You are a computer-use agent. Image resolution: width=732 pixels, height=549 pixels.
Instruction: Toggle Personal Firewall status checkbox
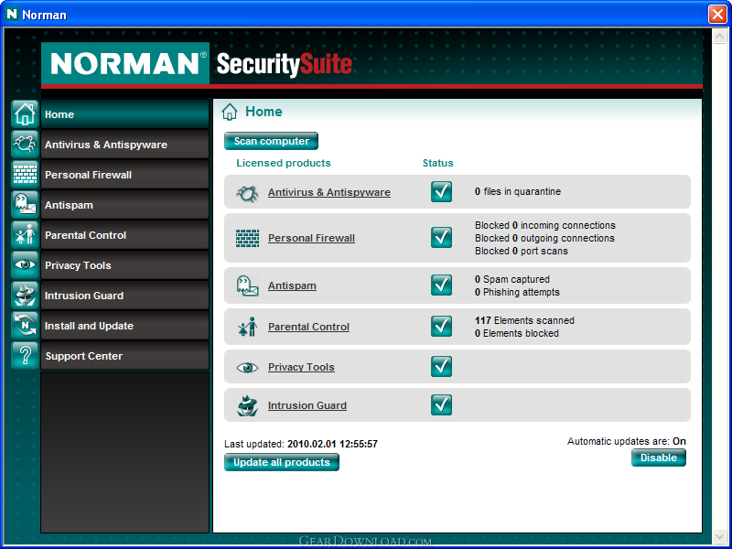[441, 238]
